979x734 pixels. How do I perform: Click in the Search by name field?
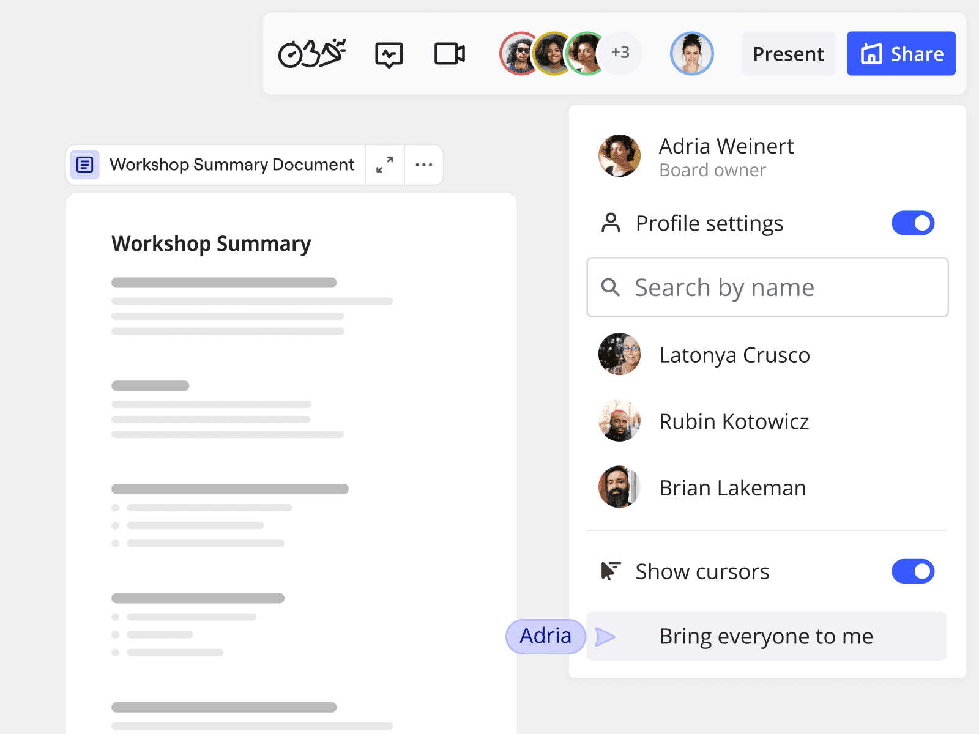coord(777,287)
